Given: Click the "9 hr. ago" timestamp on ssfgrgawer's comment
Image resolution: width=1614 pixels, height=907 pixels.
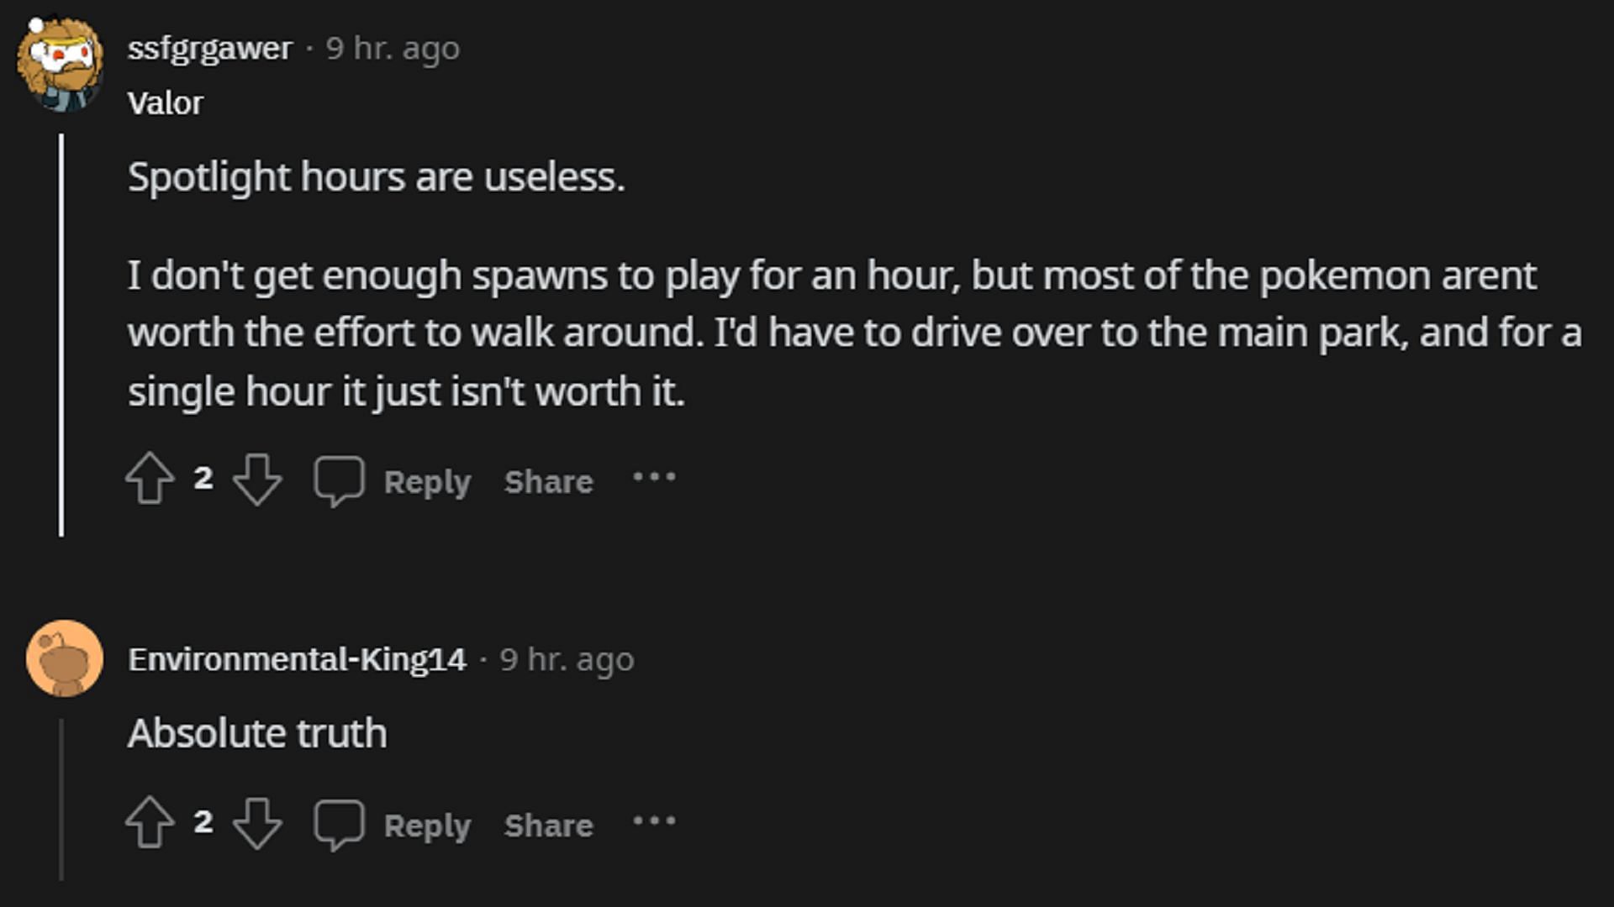Looking at the screenshot, I should coord(393,48).
